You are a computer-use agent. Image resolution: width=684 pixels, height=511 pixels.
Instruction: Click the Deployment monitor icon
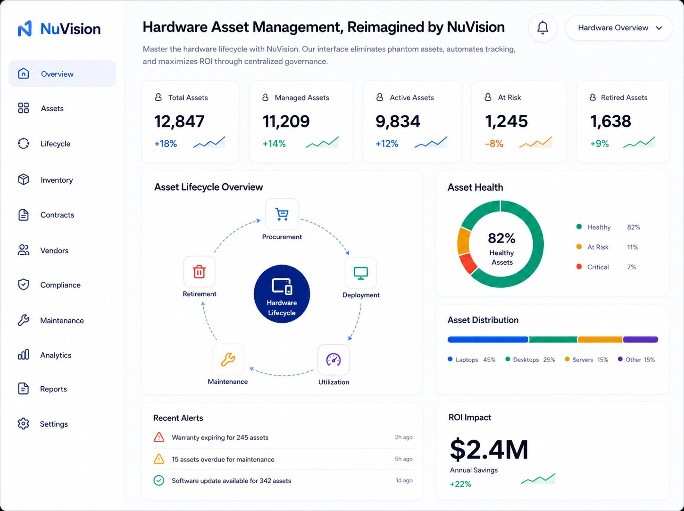(x=361, y=273)
